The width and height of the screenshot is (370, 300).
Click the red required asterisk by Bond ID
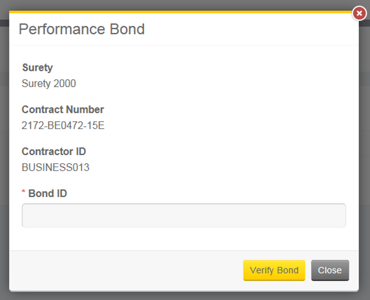pos(24,194)
